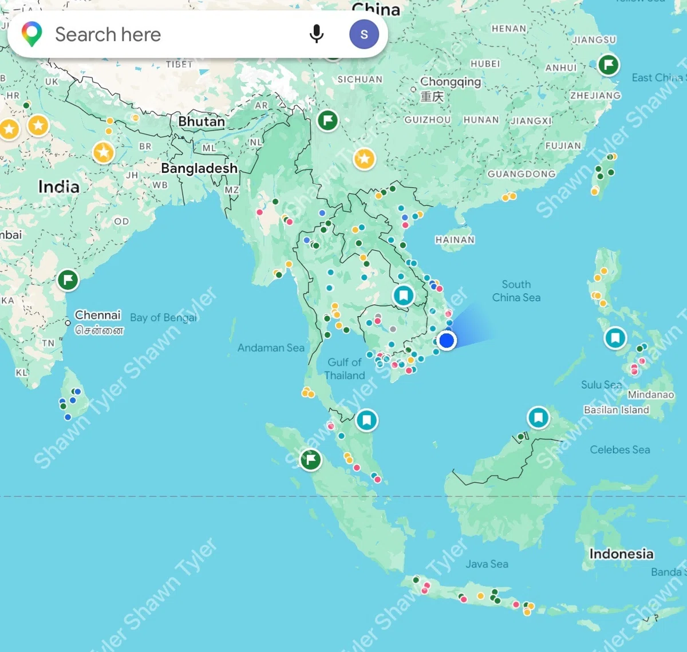
Task: Tap the 'HUNAN' province label
Action: coord(481,120)
